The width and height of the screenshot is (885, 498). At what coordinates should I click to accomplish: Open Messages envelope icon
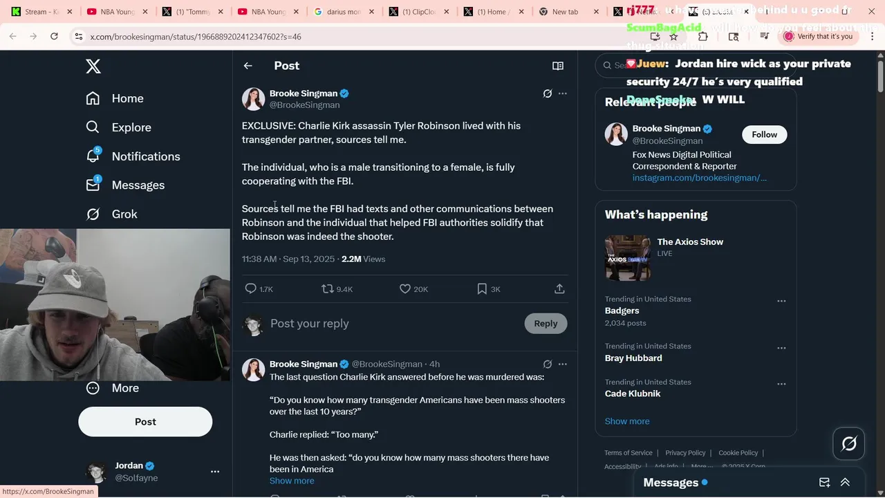pos(93,185)
